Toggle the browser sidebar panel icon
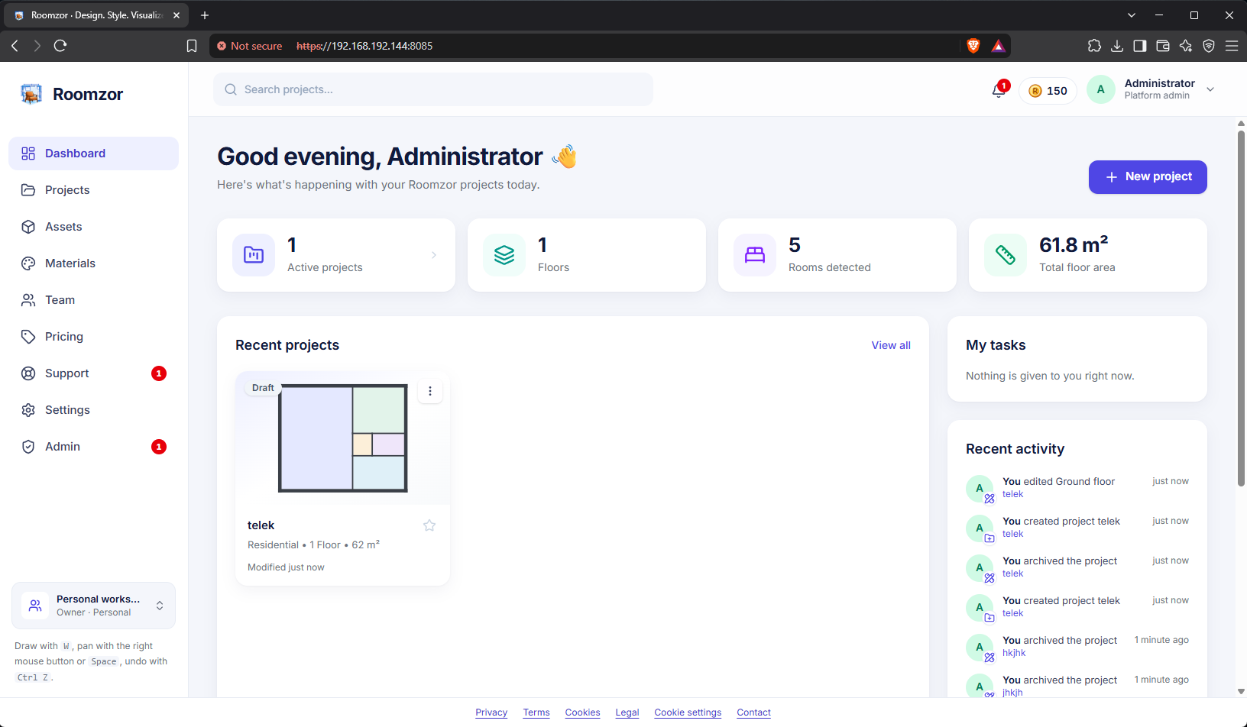 click(x=1140, y=46)
